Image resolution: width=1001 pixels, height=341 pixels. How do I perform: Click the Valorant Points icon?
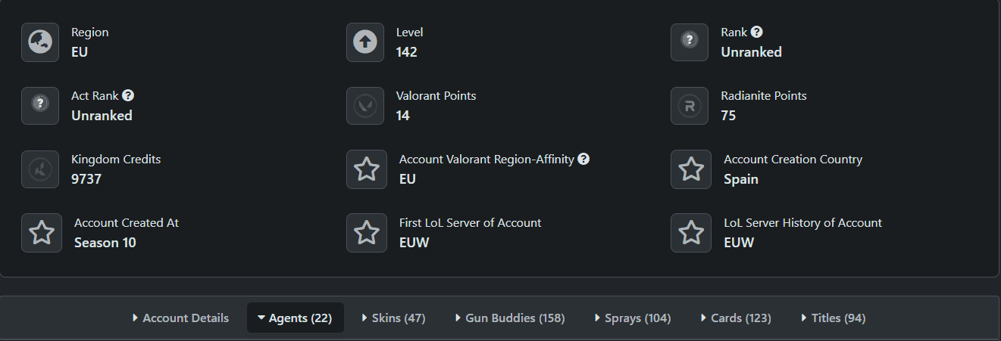coord(365,106)
